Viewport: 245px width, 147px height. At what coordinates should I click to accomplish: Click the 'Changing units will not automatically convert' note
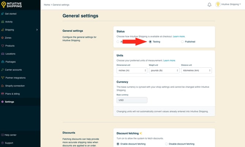coord(162,112)
